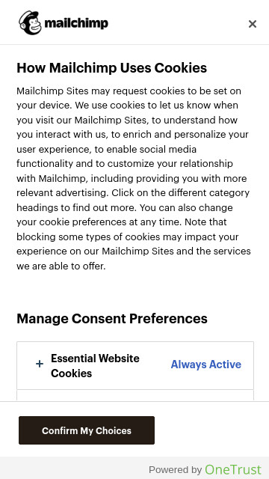This screenshot has width=269, height=479.
Task: Click the line beginning "blocking some types of cookies"
Action: 128,237
